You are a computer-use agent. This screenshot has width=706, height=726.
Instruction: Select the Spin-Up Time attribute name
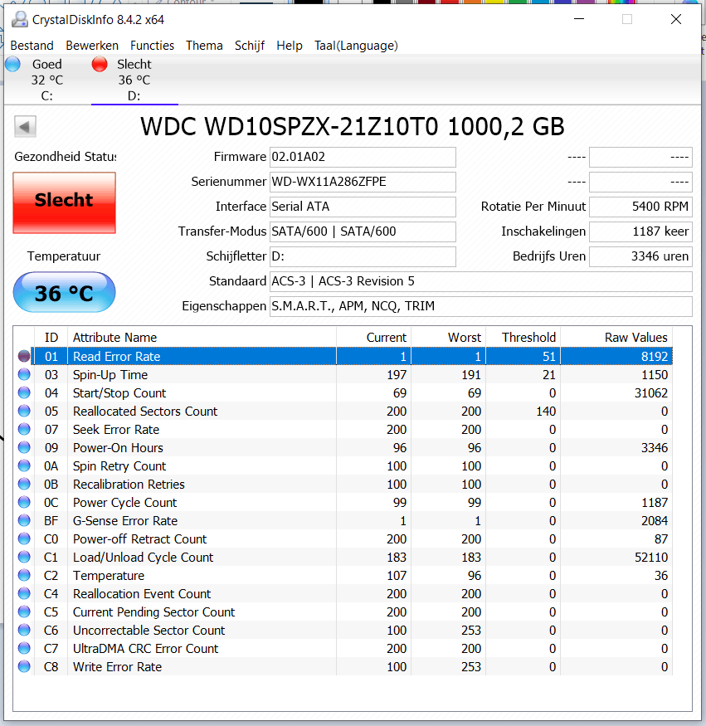110,374
